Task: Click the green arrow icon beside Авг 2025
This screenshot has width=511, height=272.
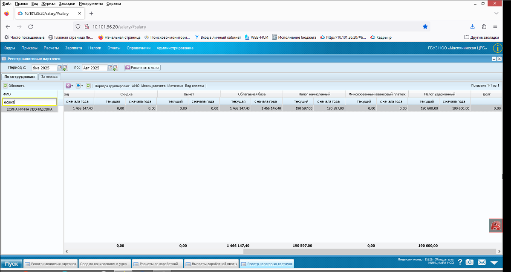Action: [x=115, y=68]
